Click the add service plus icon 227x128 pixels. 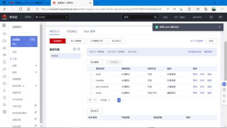pyautogui.click(x=74, y=49)
